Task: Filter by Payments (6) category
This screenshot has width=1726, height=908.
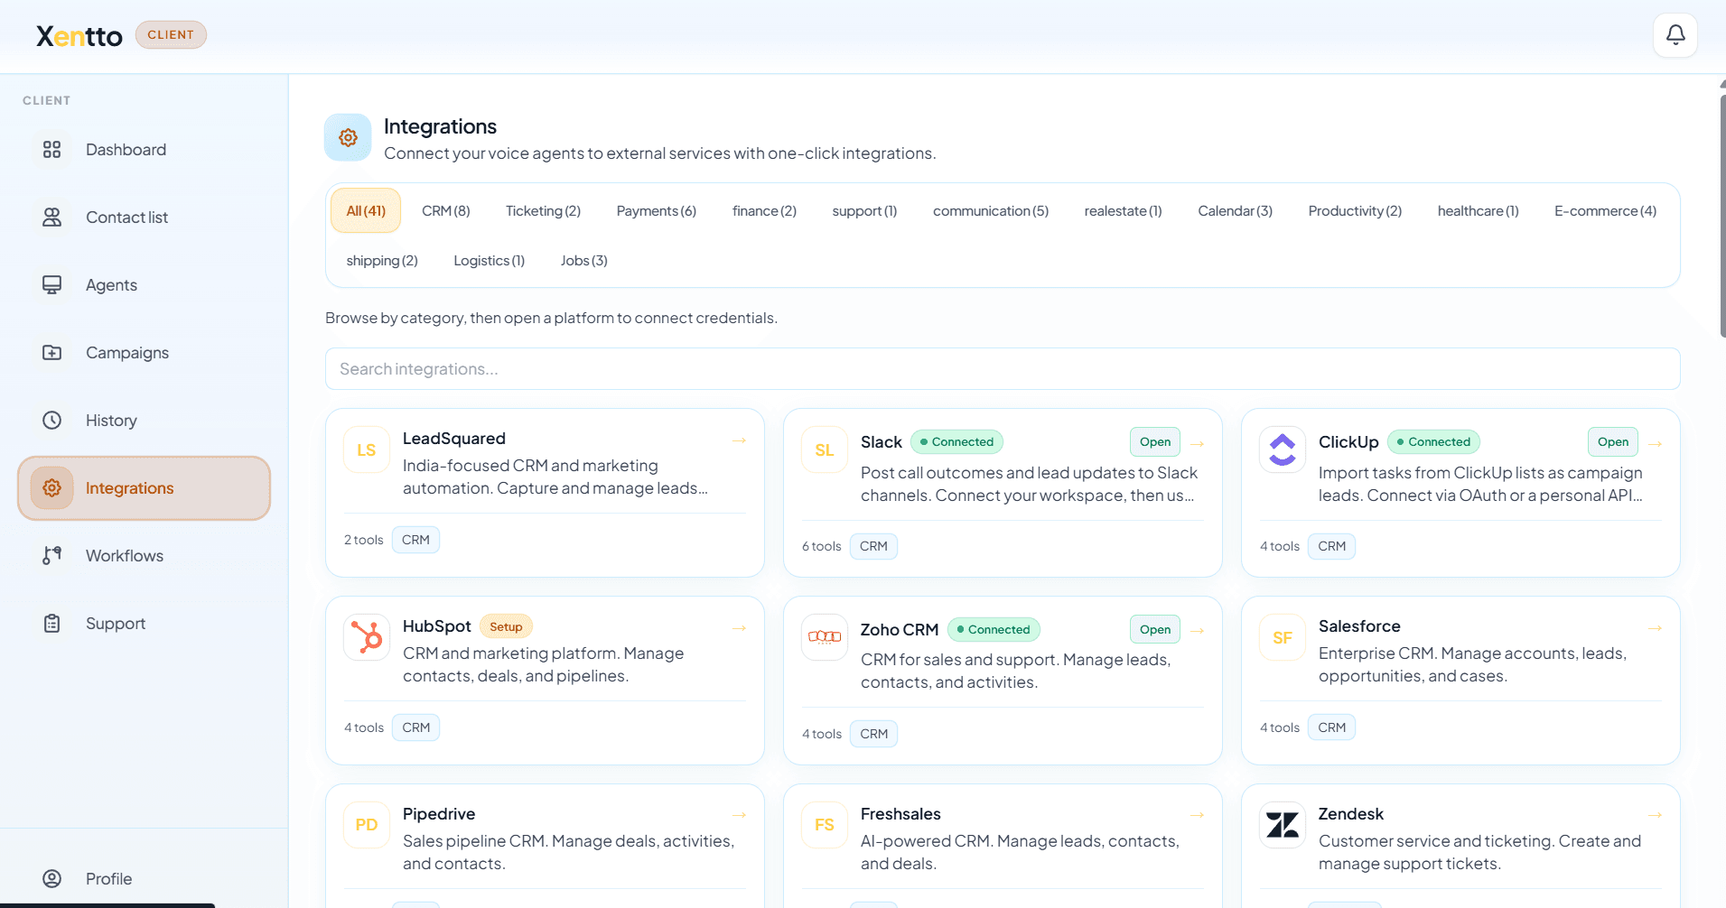Action: [x=657, y=210]
